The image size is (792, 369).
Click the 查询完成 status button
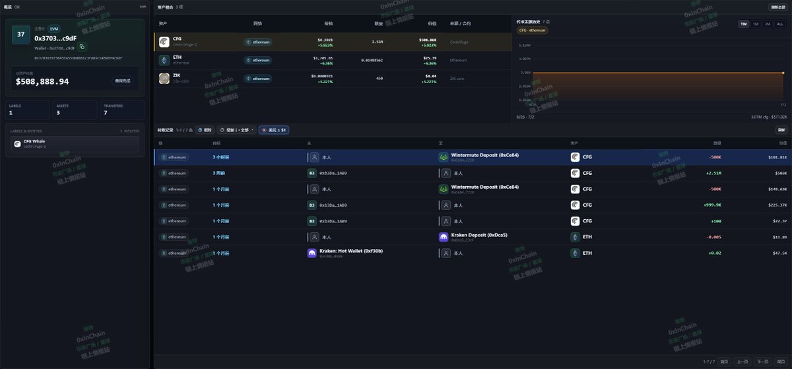click(123, 81)
